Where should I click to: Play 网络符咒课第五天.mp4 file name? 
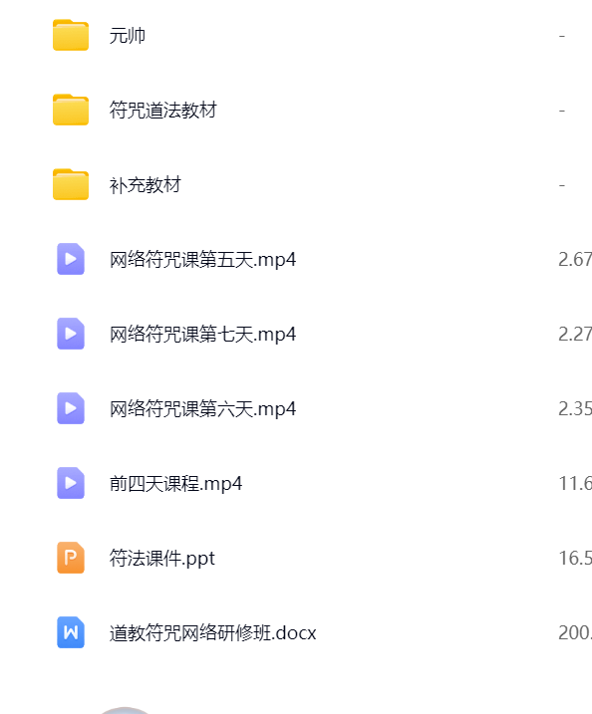202,260
